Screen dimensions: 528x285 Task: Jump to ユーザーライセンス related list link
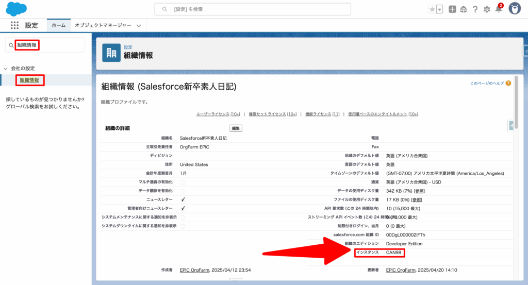(x=218, y=114)
